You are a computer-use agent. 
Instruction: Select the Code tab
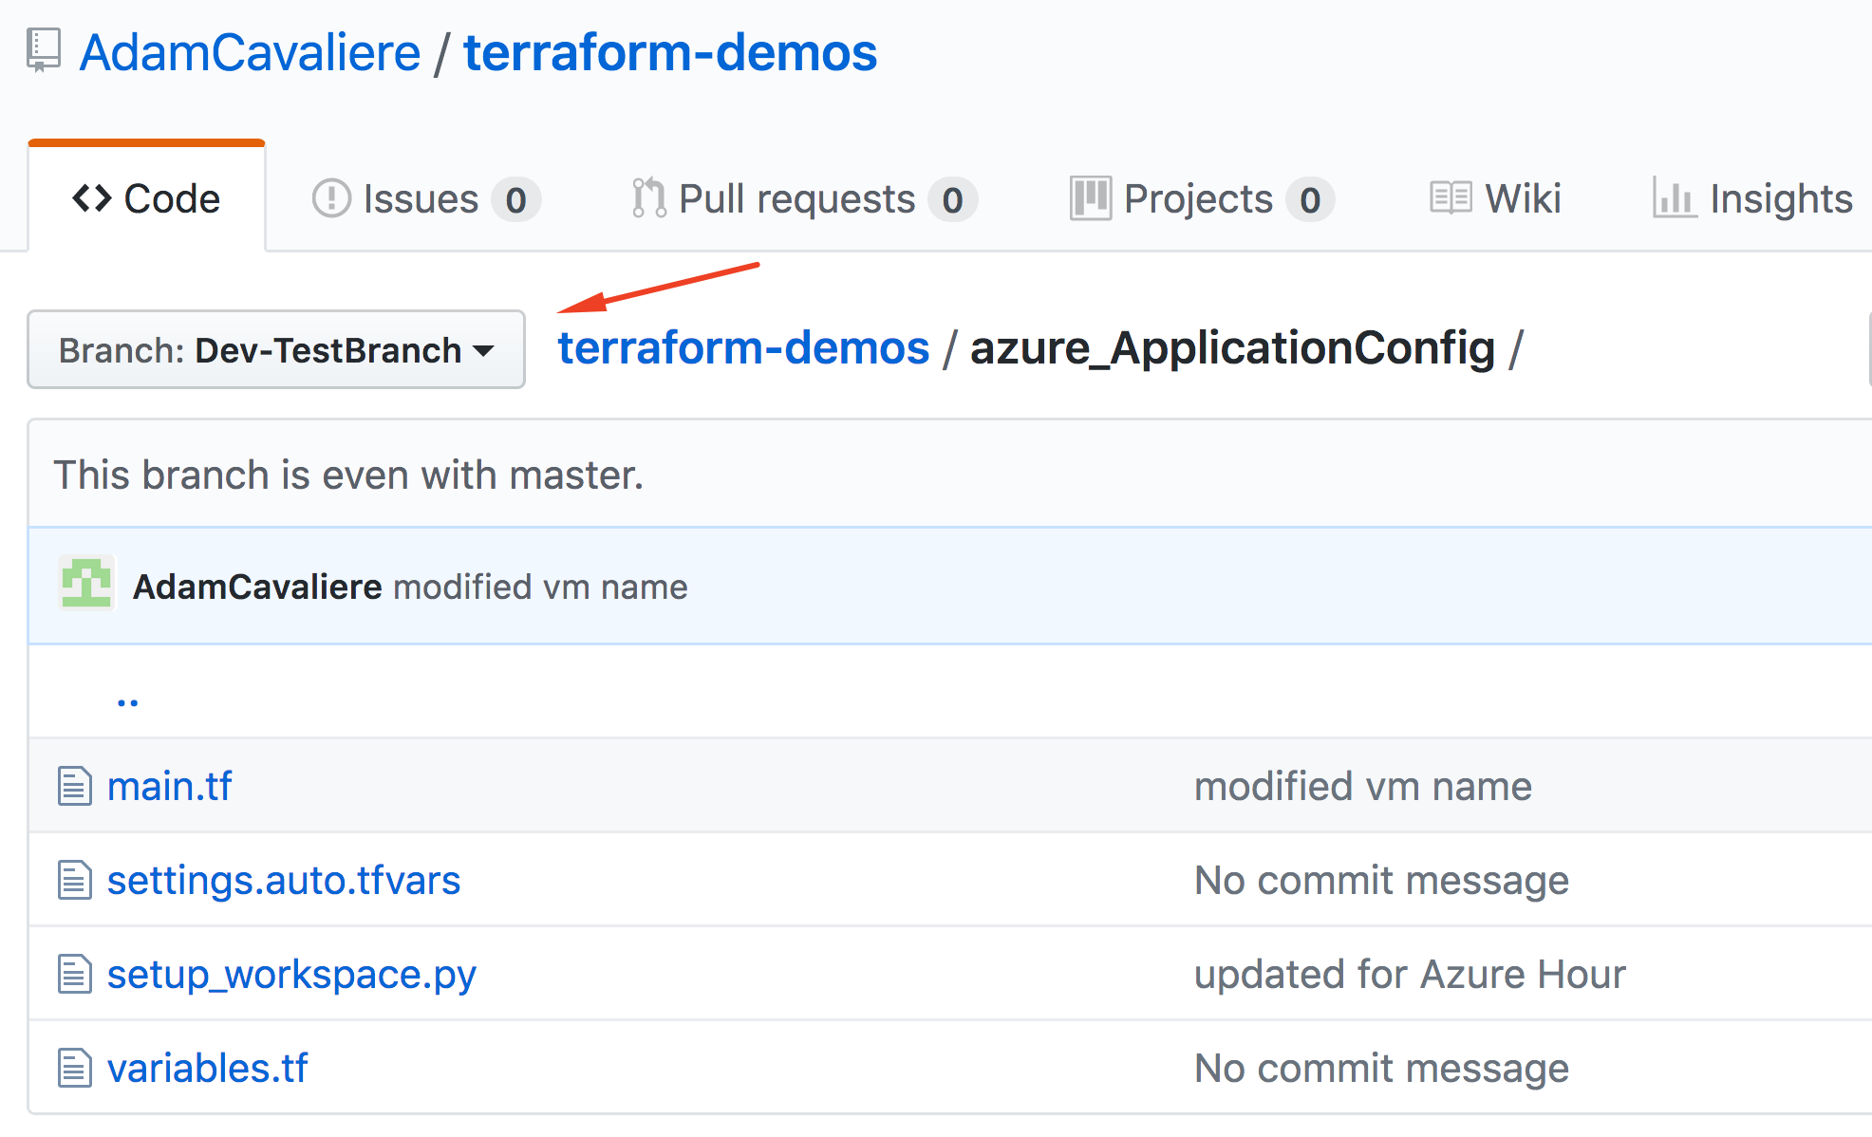click(147, 199)
